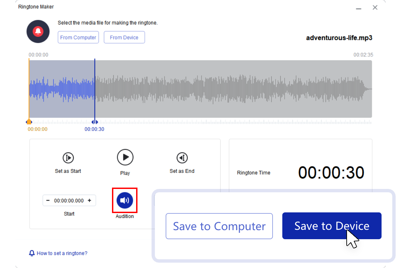The width and height of the screenshot is (401, 268).
Task: Click inside the blue selected waveform region
Action: coord(62,89)
